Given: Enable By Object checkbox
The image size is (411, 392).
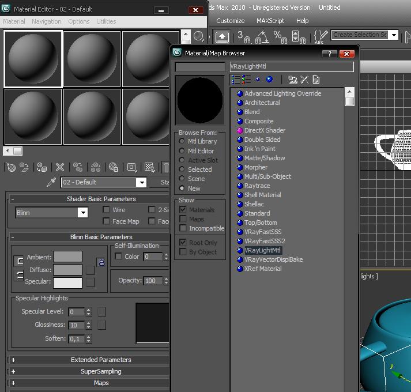Looking at the screenshot, I should point(183,252).
